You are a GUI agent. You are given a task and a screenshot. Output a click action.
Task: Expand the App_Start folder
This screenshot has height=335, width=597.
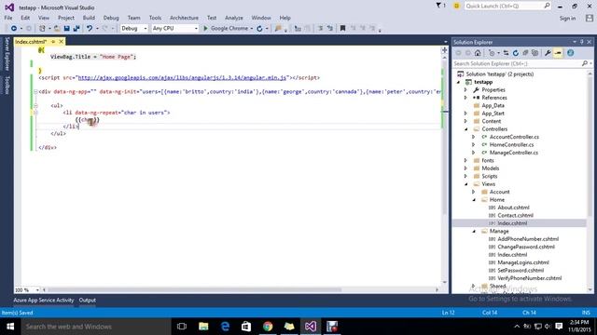pyautogui.click(x=465, y=114)
